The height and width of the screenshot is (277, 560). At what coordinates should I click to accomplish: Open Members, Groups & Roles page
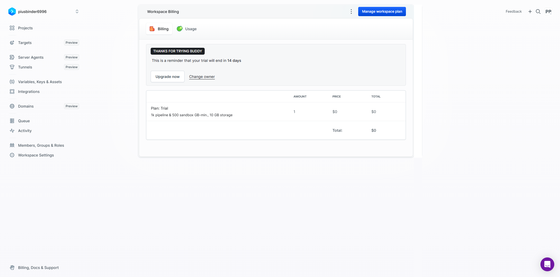pyautogui.click(x=41, y=145)
